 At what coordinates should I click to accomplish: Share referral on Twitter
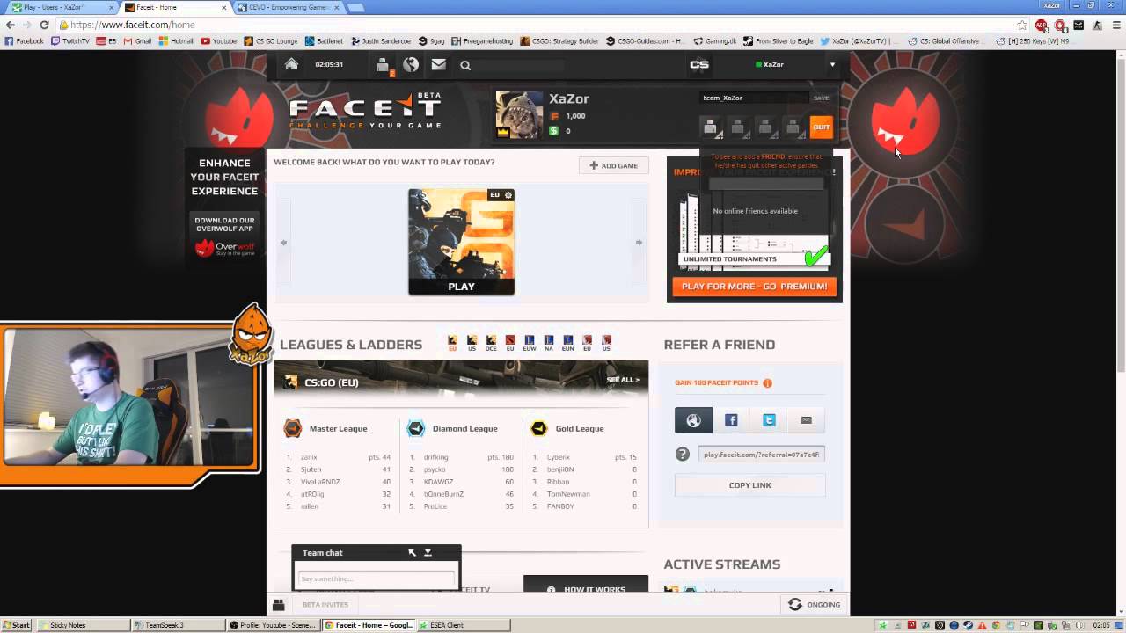pos(769,420)
